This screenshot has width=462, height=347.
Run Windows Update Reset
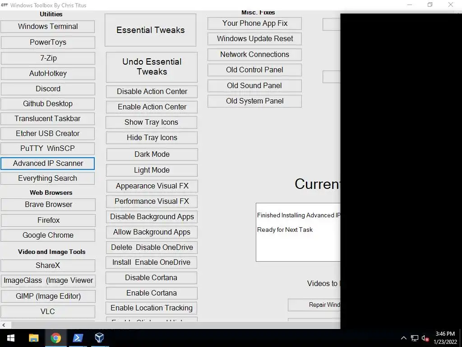pos(254,39)
